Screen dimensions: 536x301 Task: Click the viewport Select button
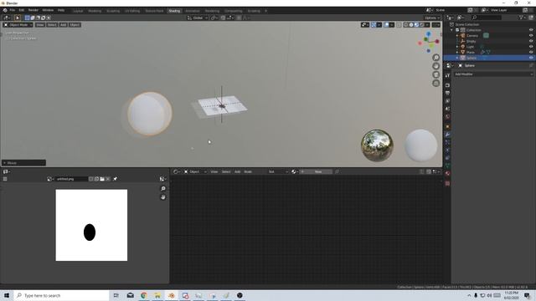(52, 25)
